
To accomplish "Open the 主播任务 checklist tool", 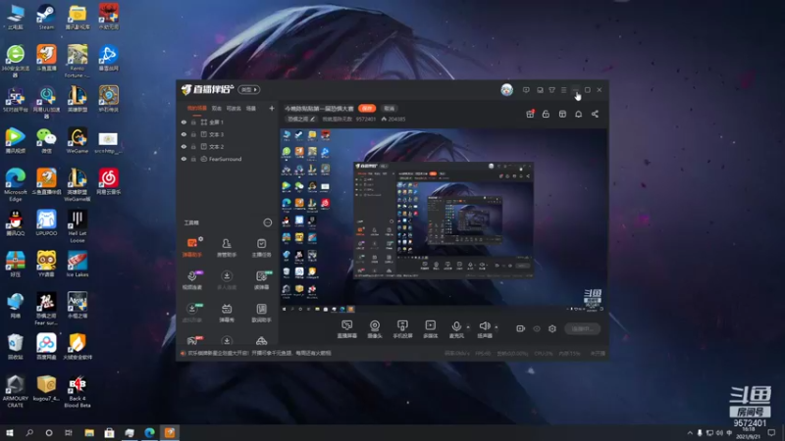I will pyautogui.click(x=261, y=247).
